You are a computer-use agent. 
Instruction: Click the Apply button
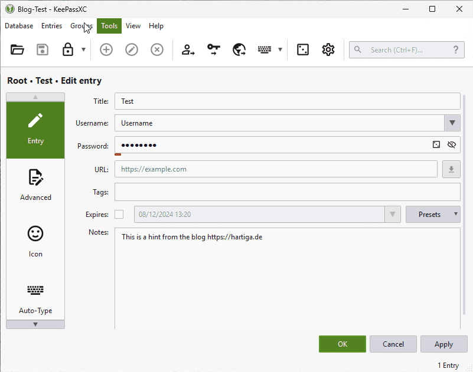pos(443,344)
